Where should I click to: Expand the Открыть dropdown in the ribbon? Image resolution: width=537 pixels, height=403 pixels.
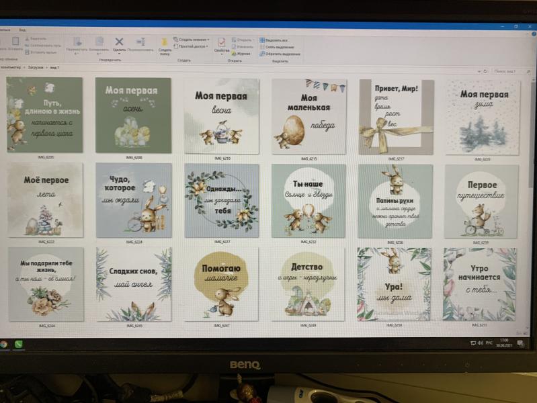tap(243, 40)
